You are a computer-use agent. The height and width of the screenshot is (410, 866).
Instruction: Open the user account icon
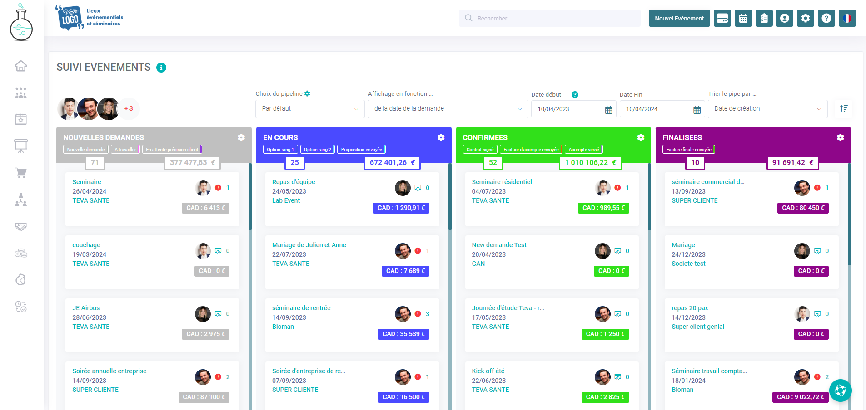click(x=785, y=18)
